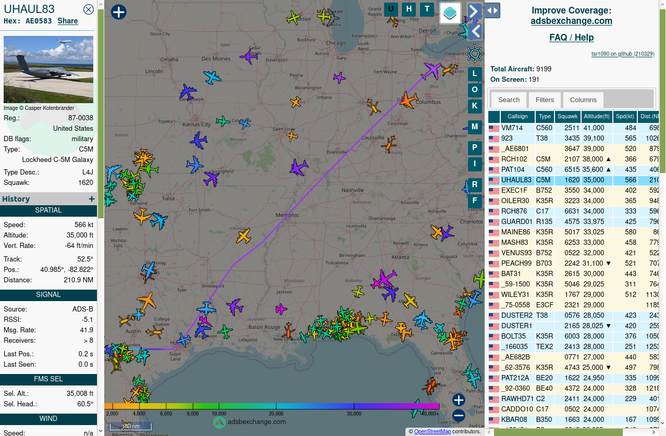Toggle the R map button
Image resolution: width=666 pixels, height=436 pixels.
coord(475,185)
